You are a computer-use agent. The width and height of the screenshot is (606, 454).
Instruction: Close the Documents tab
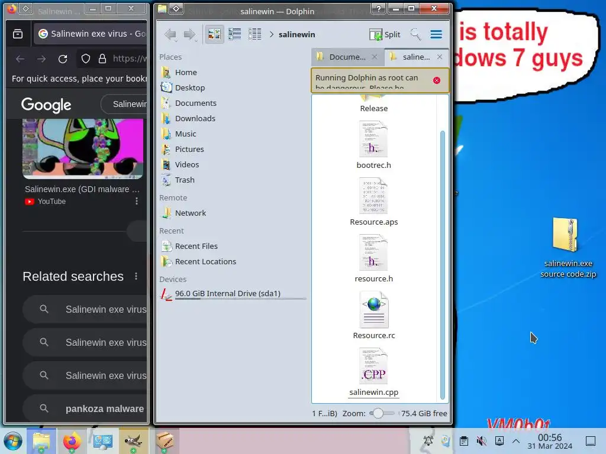(x=375, y=57)
